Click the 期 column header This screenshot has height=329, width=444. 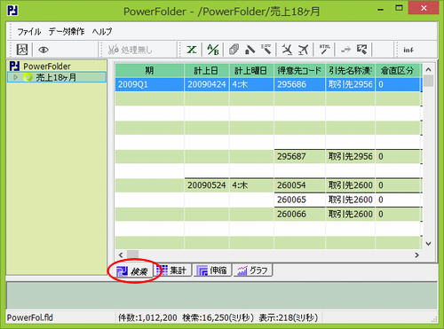click(149, 71)
